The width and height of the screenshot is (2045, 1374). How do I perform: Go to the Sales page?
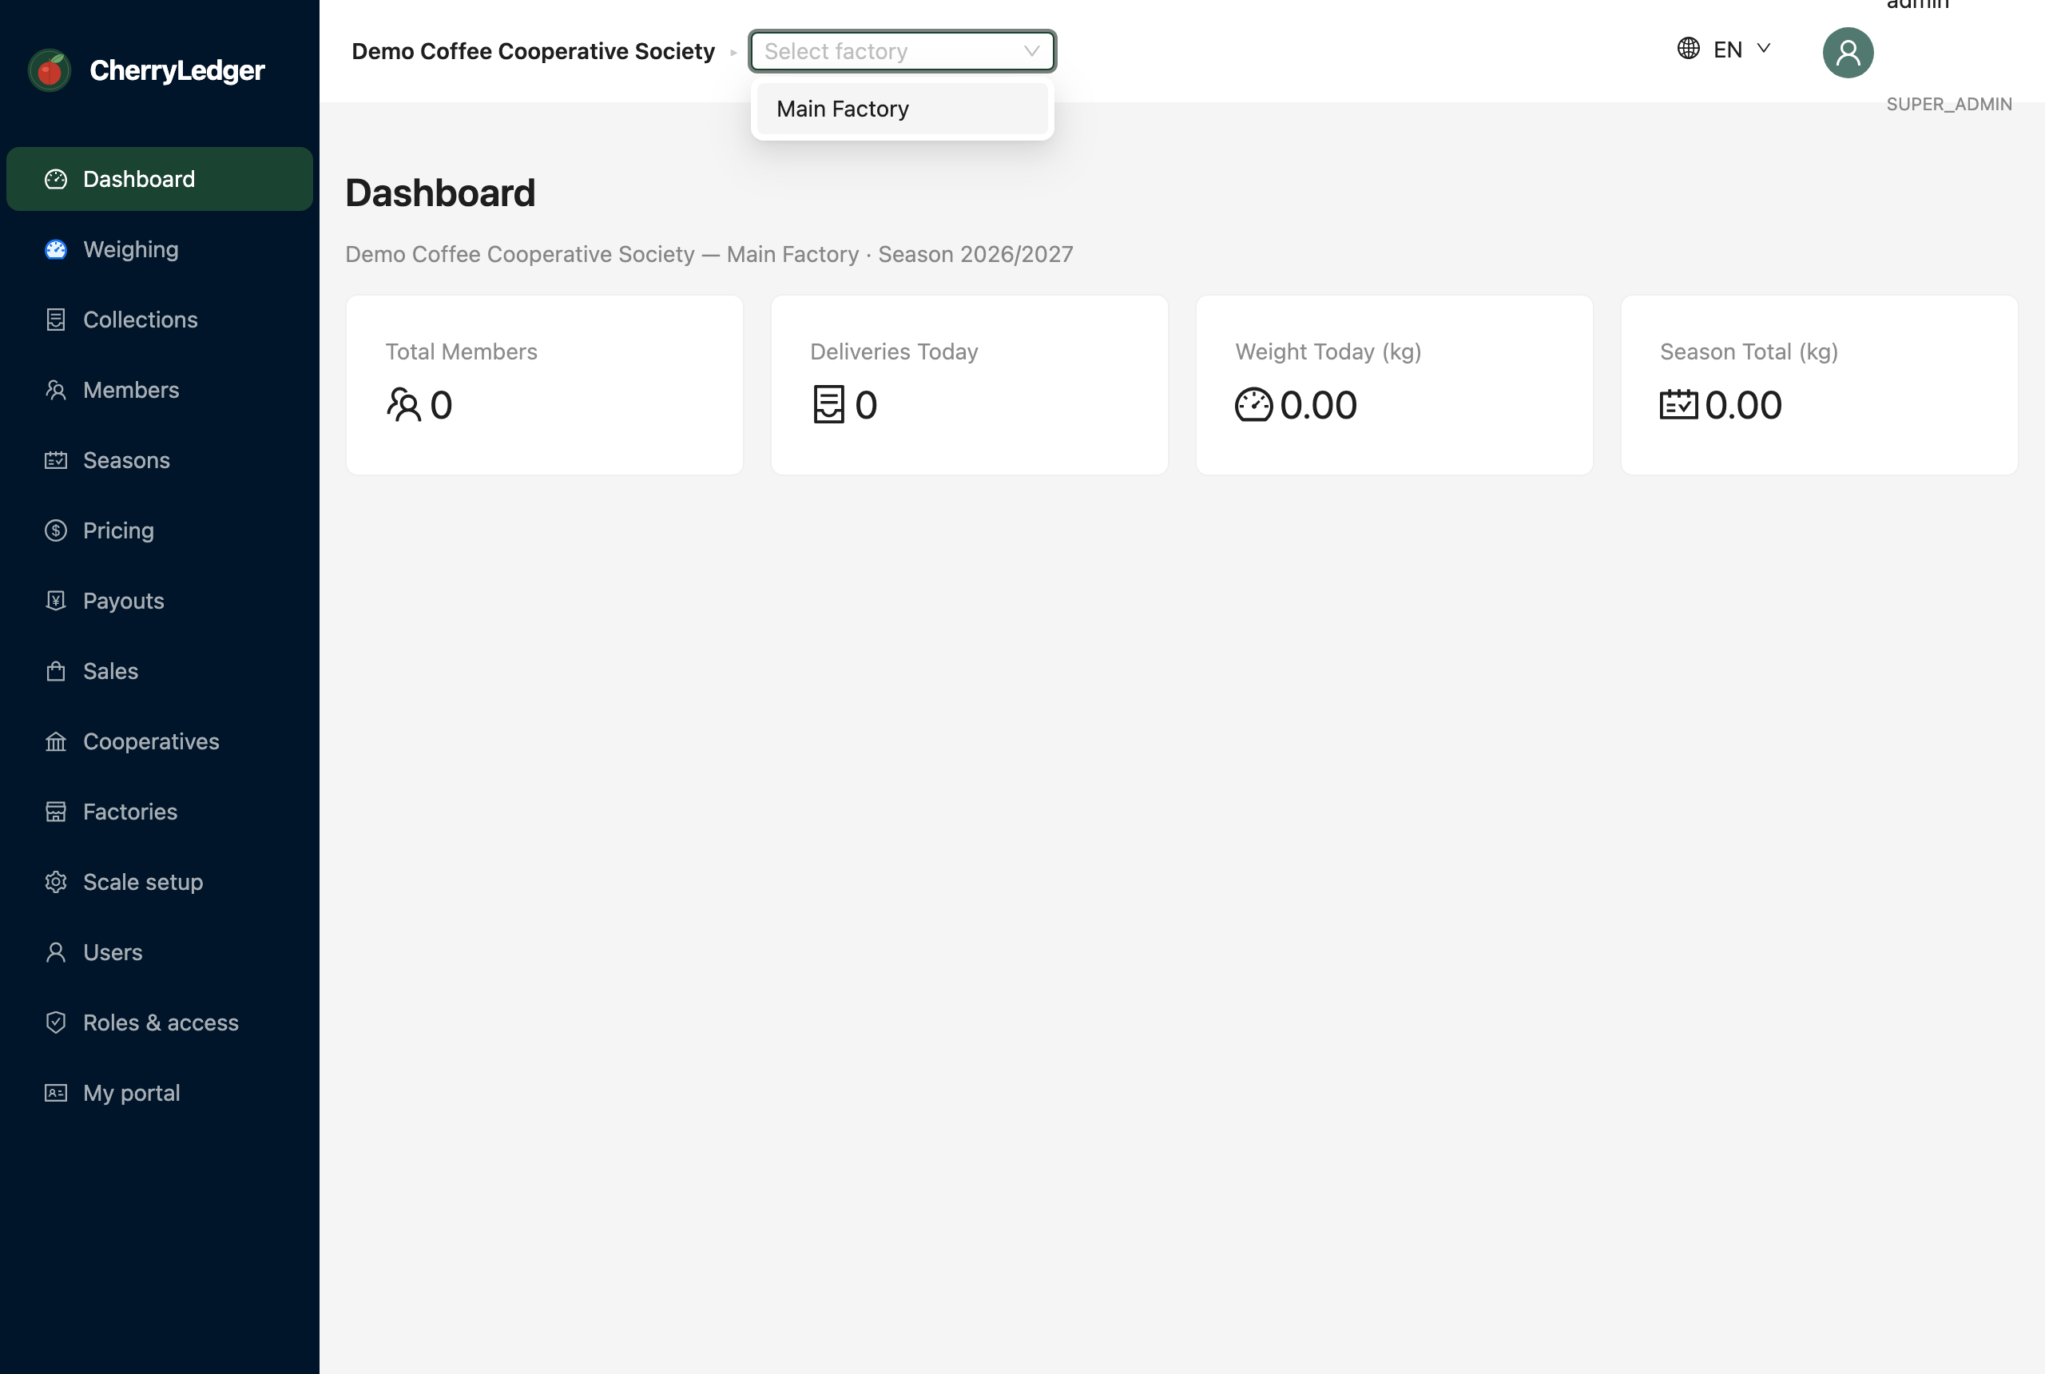pos(160,671)
